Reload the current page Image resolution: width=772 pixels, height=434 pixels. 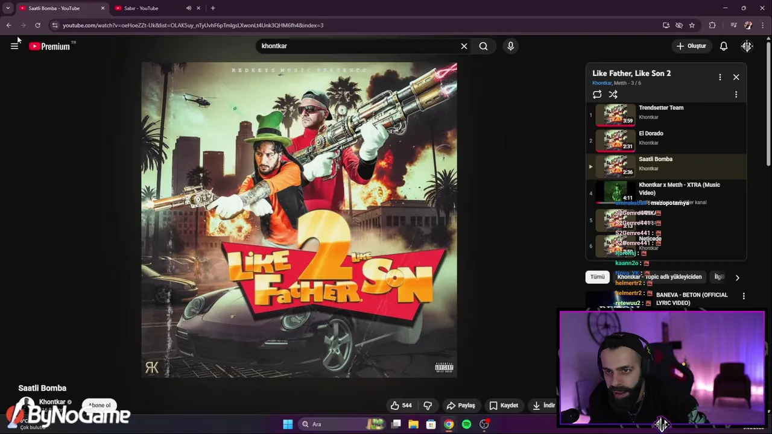(x=37, y=25)
